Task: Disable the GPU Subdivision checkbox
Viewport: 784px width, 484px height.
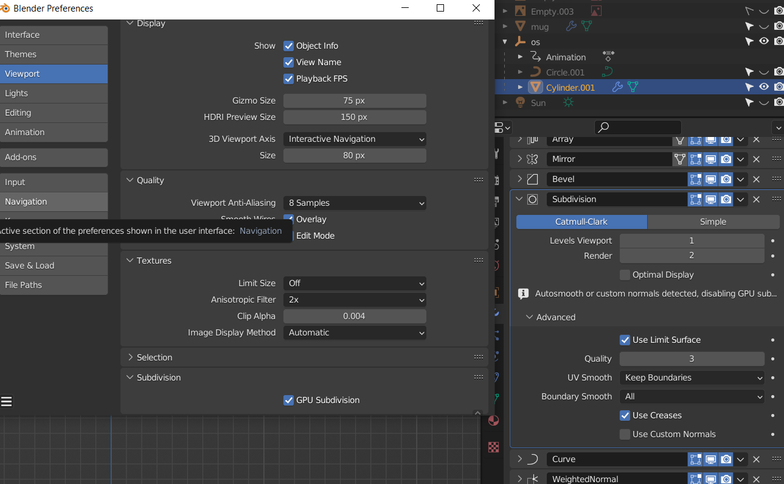Action: pos(289,400)
